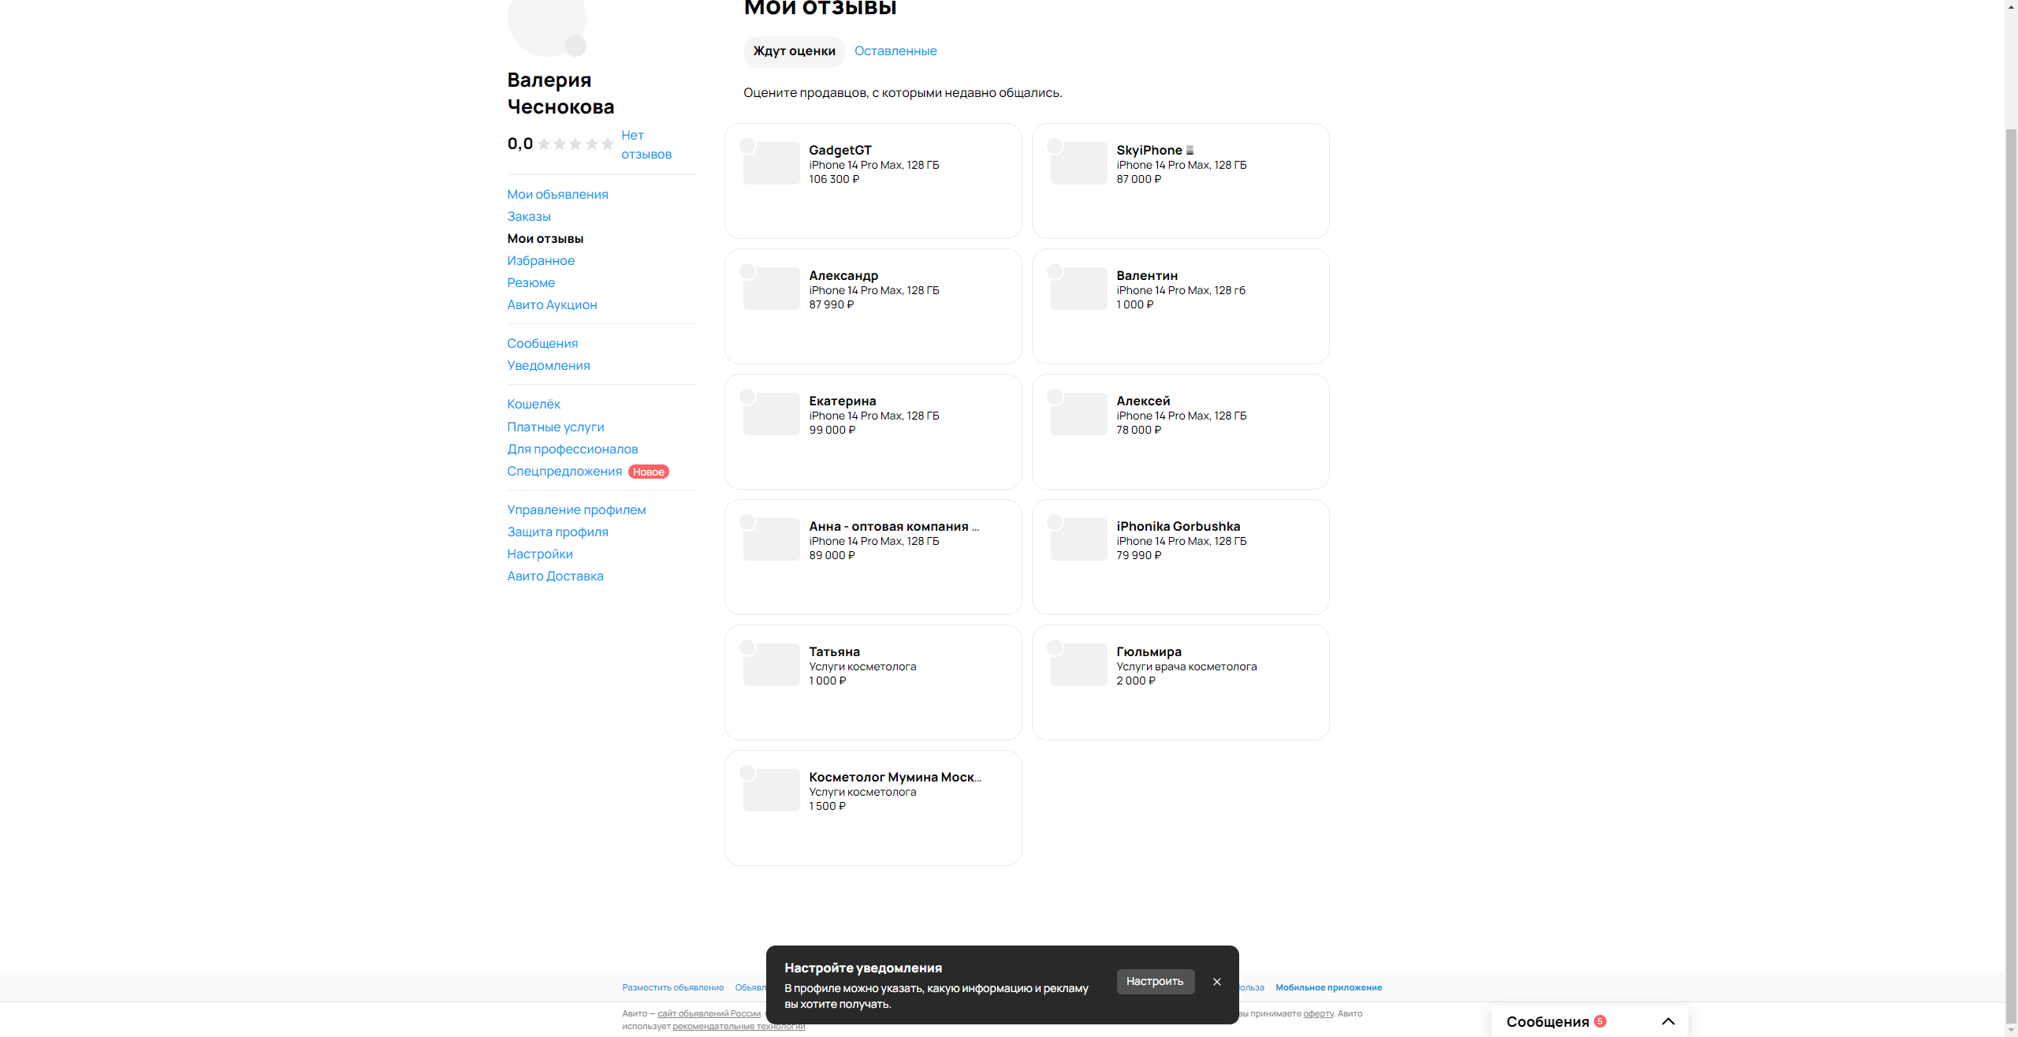Click the Валентин seller avatar circle

(x=1055, y=271)
